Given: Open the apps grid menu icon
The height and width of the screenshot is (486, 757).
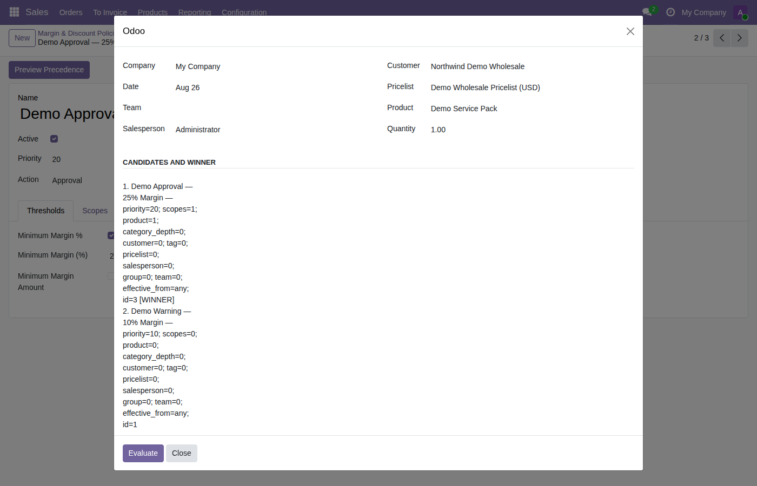Looking at the screenshot, I should (x=15, y=12).
